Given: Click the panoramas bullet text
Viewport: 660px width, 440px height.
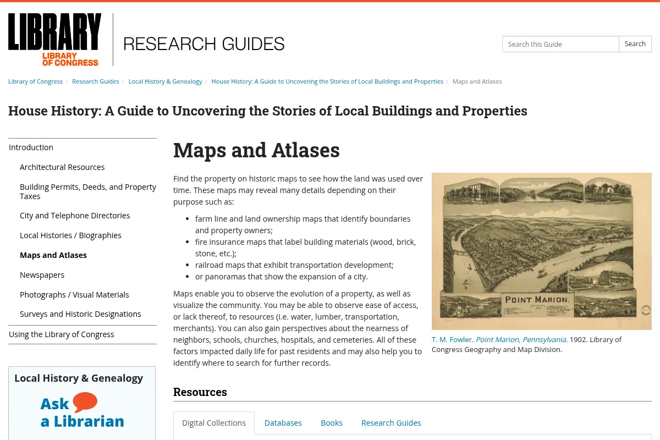Looking at the screenshot, I should tap(282, 277).
